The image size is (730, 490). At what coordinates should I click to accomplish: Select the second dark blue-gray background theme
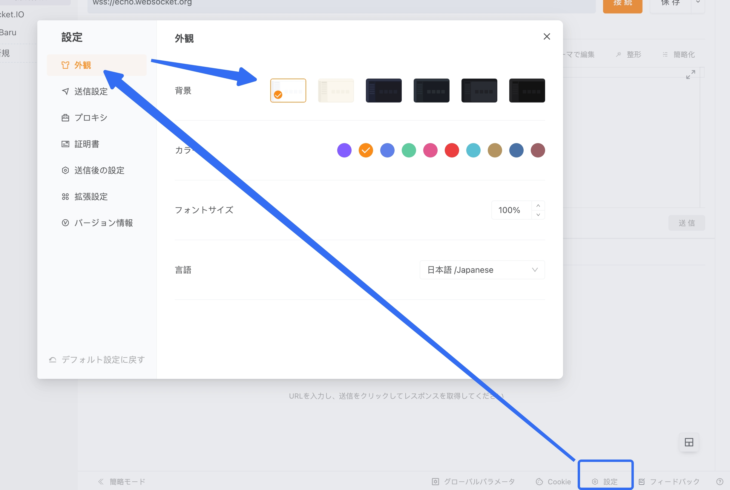click(431, 91)
